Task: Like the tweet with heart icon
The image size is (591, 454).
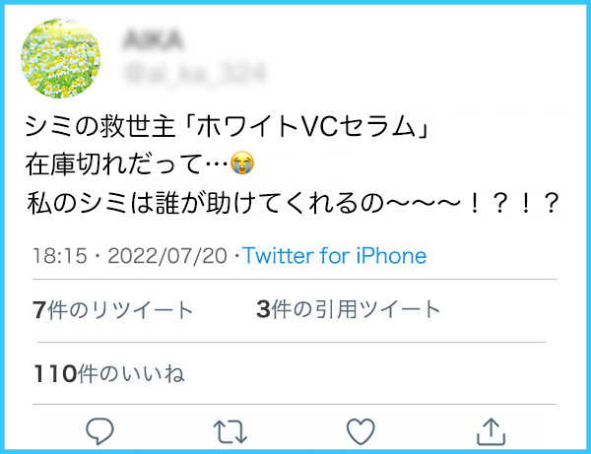Action: (361, 431)
